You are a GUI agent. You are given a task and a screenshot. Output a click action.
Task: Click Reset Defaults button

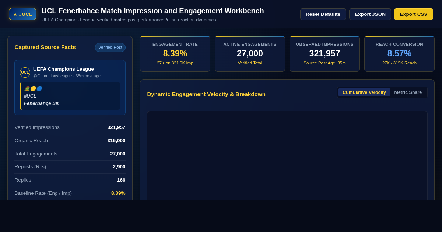[x=323, y=14]
